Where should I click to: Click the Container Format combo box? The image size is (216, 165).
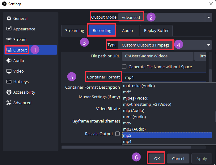(x=164, y=77)
